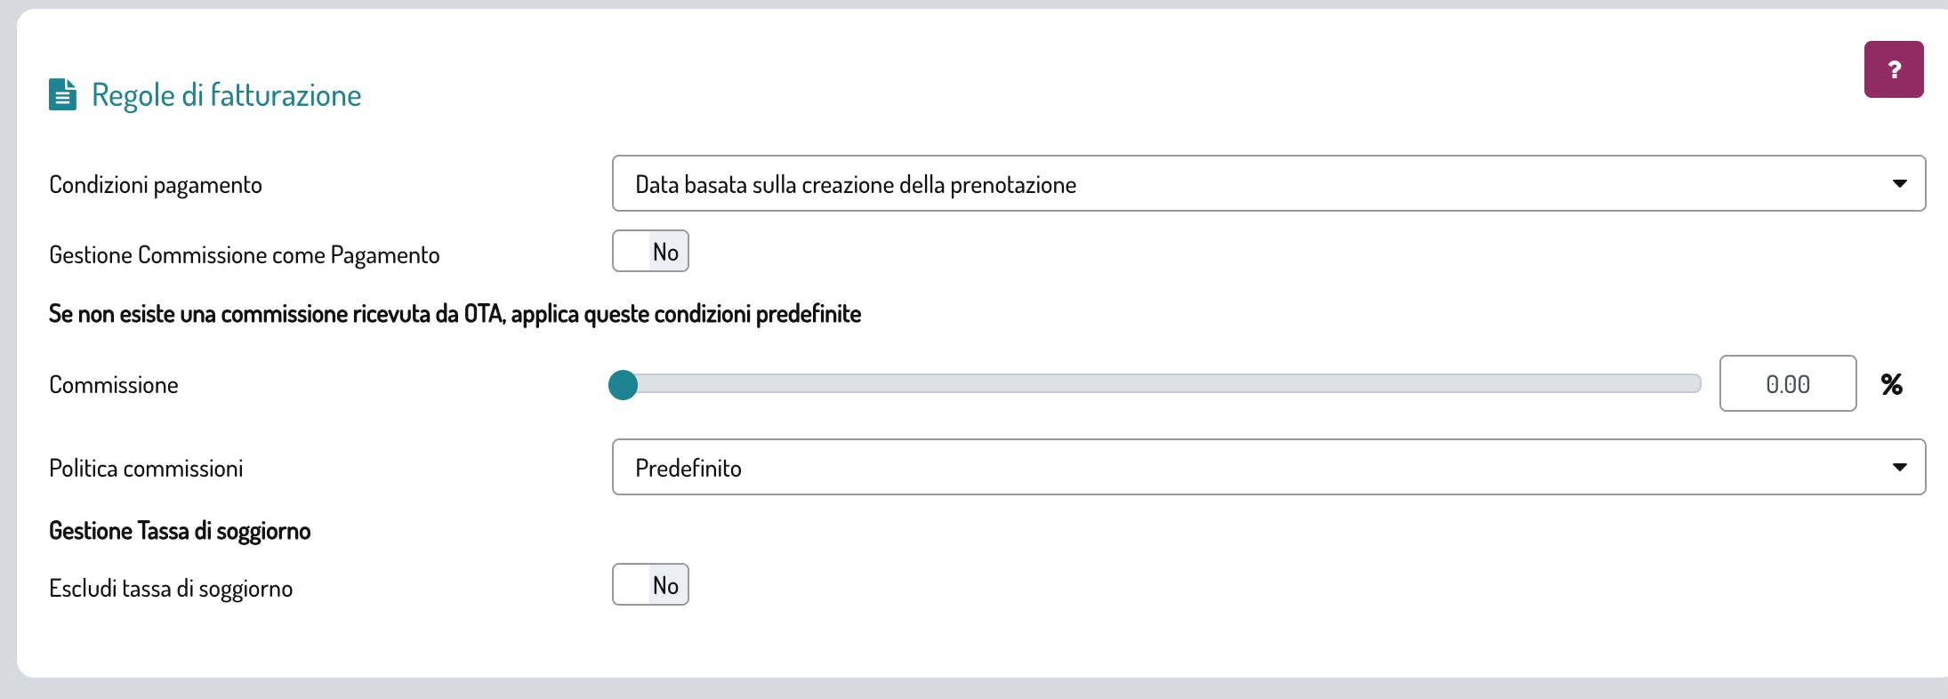
Task: Click the caret arrow in Condizioni pagamento box
Action: pyautogui.click(x=1899, y=184)
